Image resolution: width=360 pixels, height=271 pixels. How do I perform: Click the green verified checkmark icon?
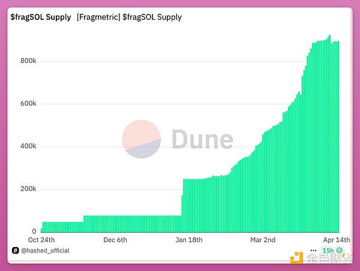(x=340, y=251)
